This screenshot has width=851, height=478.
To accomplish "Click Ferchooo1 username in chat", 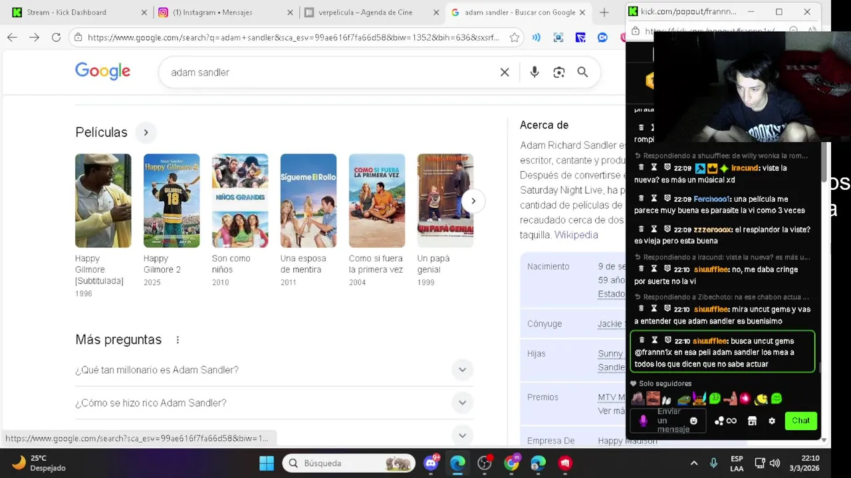I will [x=711, y=199].
